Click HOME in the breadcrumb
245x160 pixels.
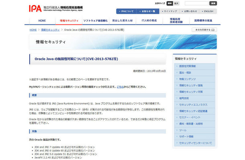coord(33,30)
